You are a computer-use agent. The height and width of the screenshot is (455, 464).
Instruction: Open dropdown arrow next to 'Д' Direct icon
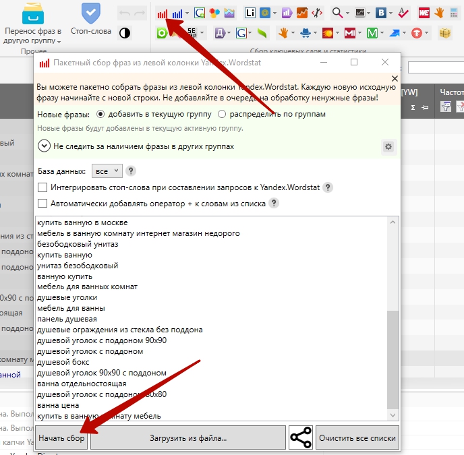(229, 33)
